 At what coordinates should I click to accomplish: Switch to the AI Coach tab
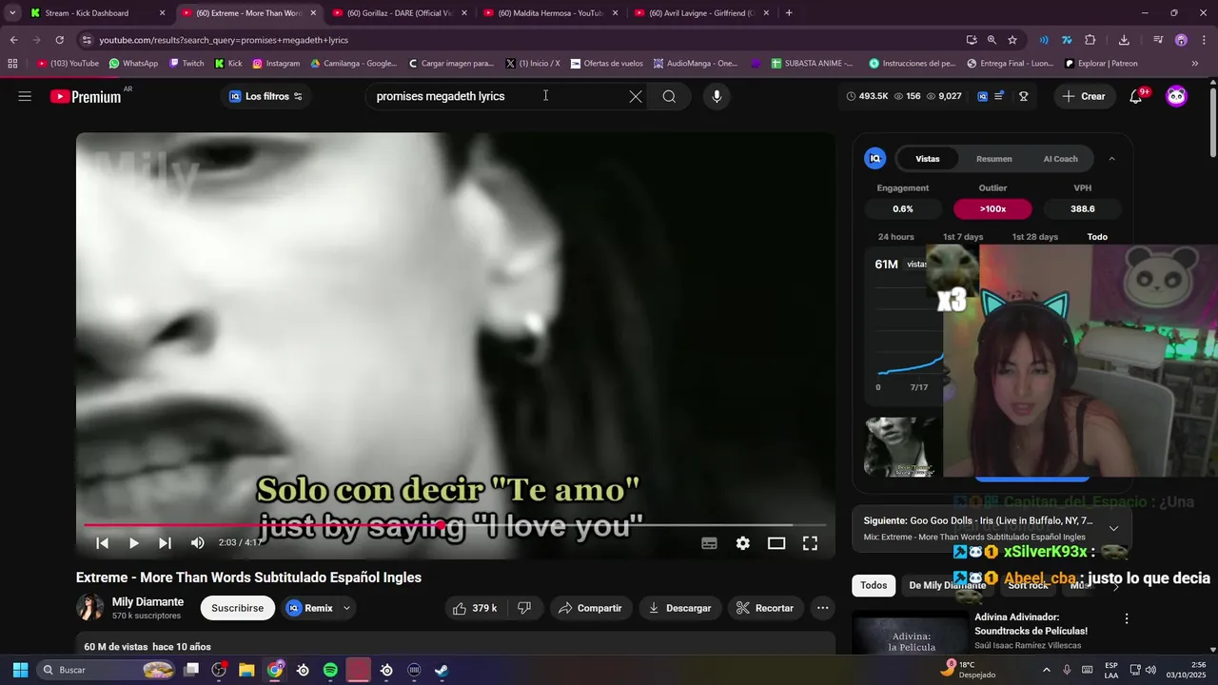pos(1060,159)
